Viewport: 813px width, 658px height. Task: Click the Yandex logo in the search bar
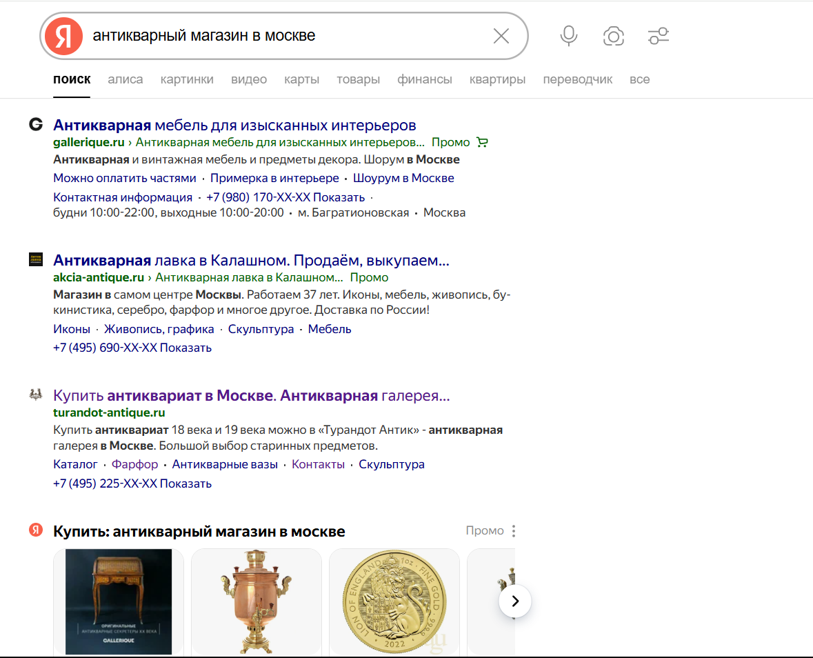[63, 37]
